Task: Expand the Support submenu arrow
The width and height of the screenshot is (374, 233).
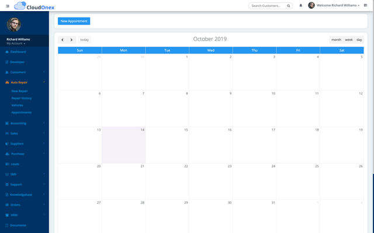Action: tap(44, 184)
